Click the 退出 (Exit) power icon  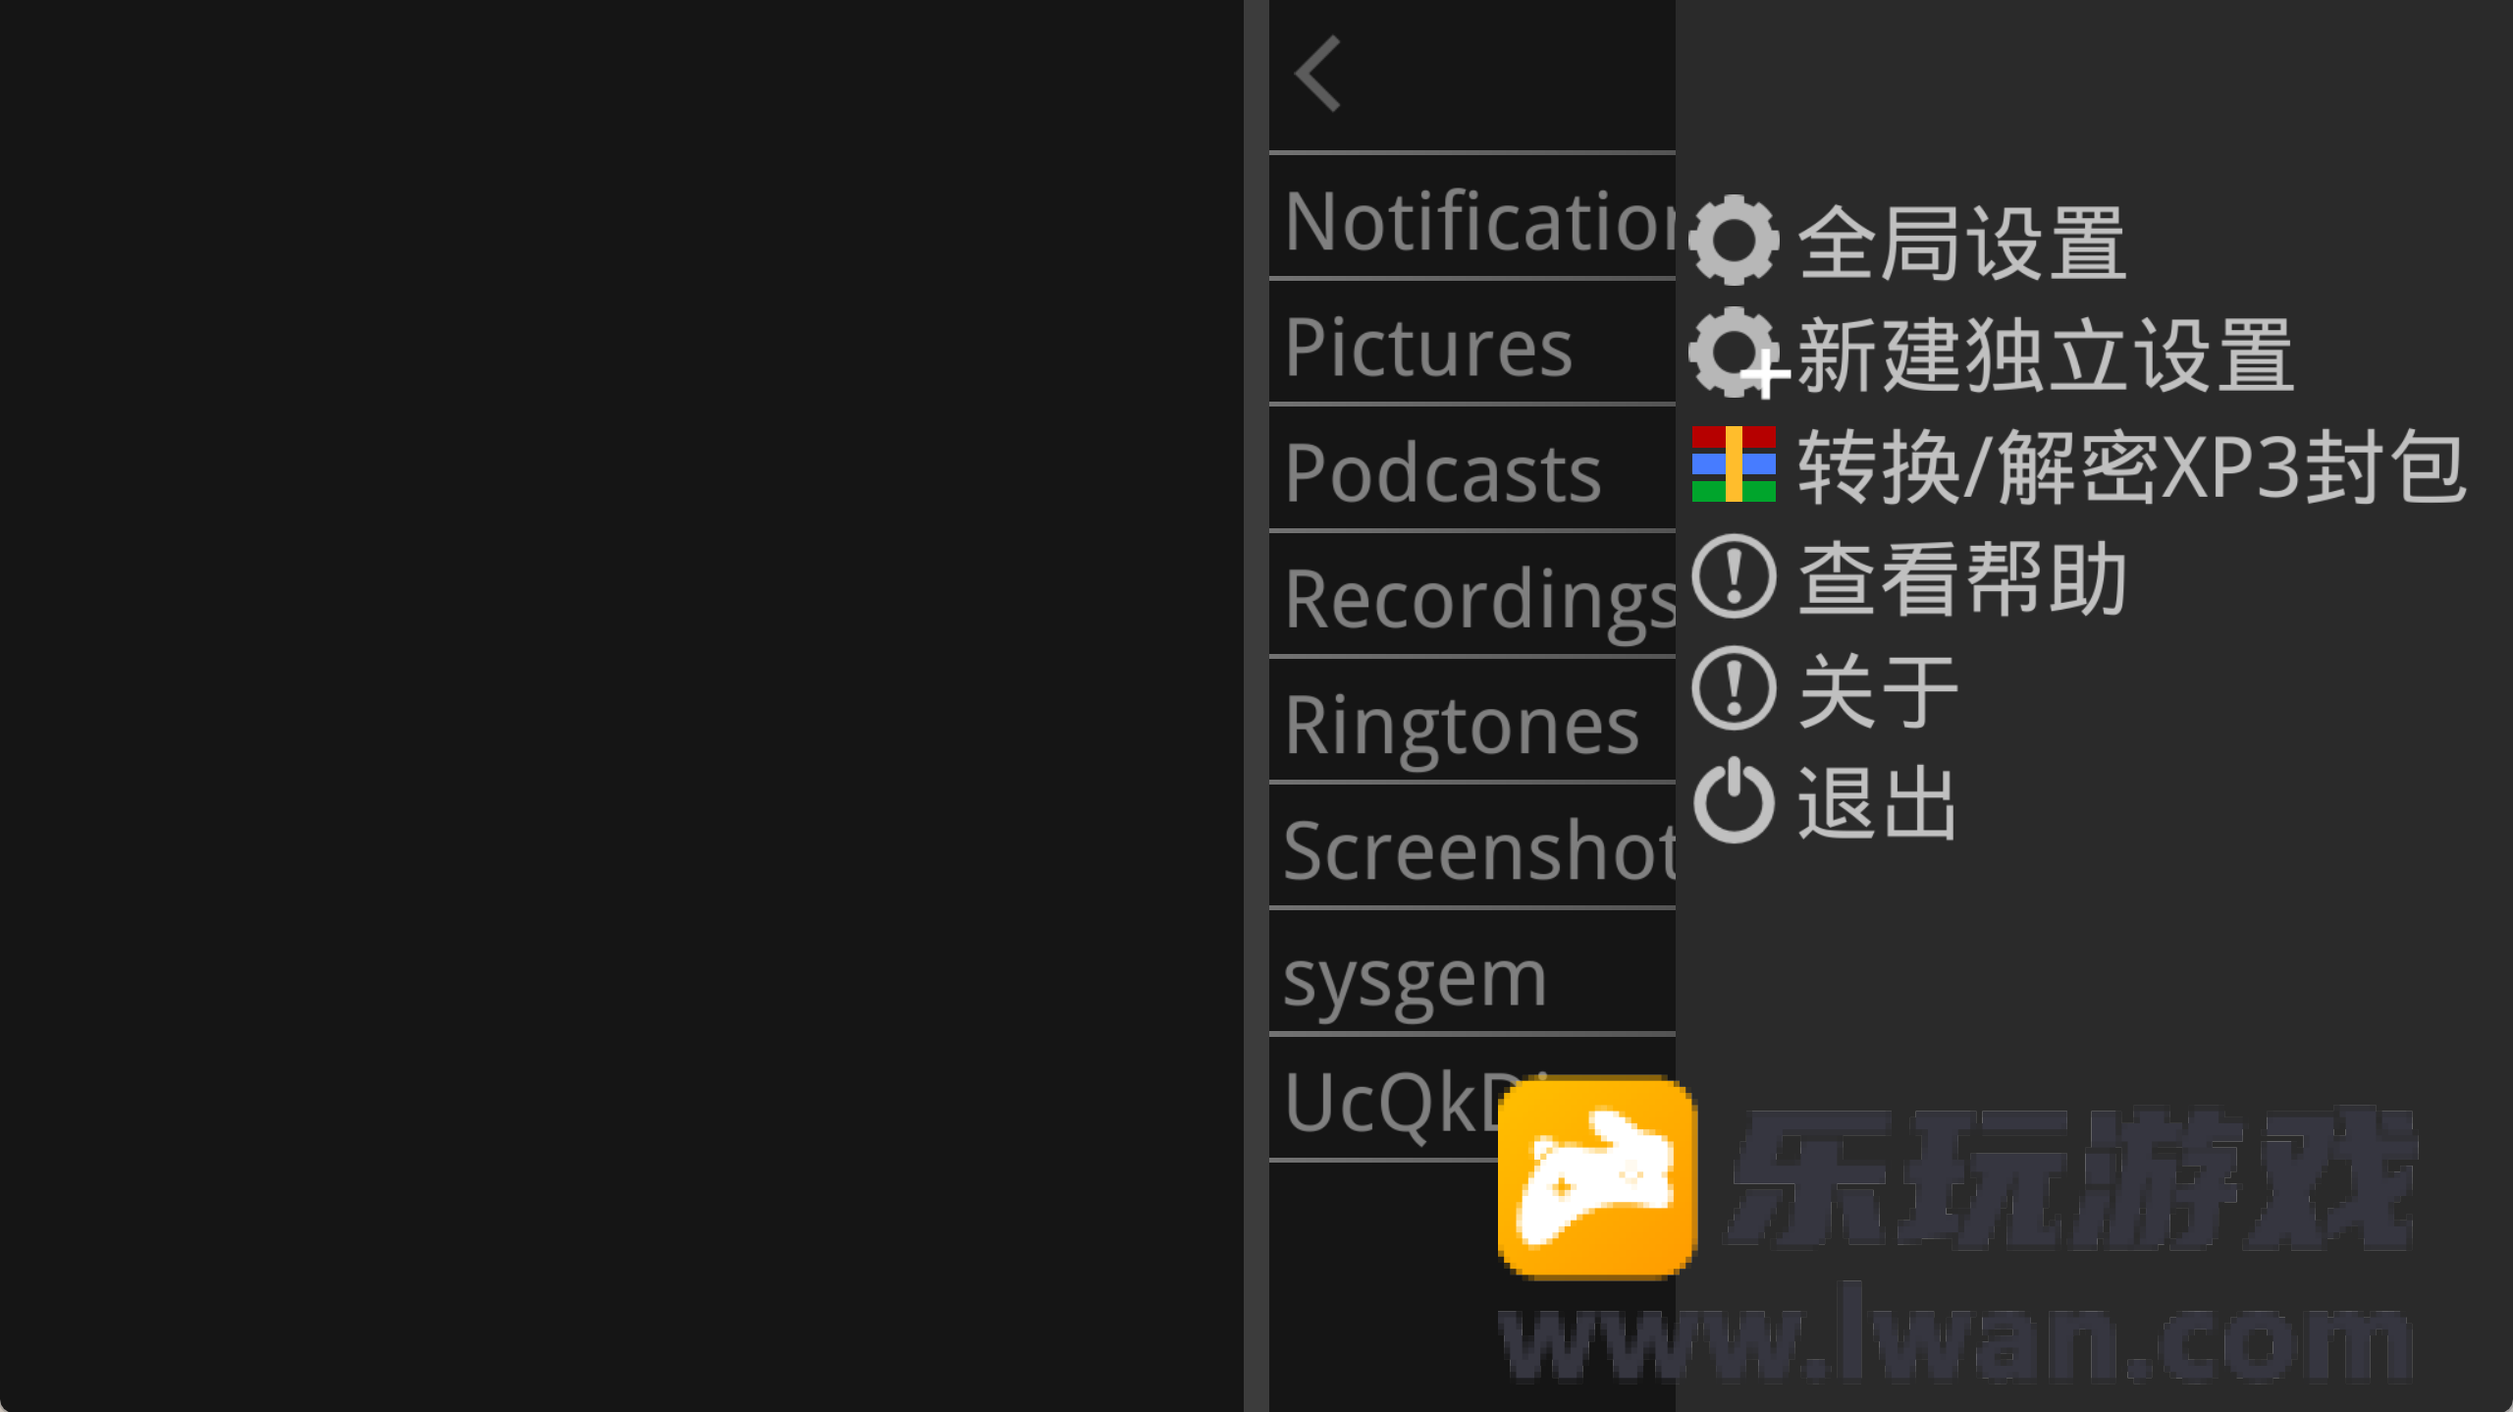pos(1732,802)
